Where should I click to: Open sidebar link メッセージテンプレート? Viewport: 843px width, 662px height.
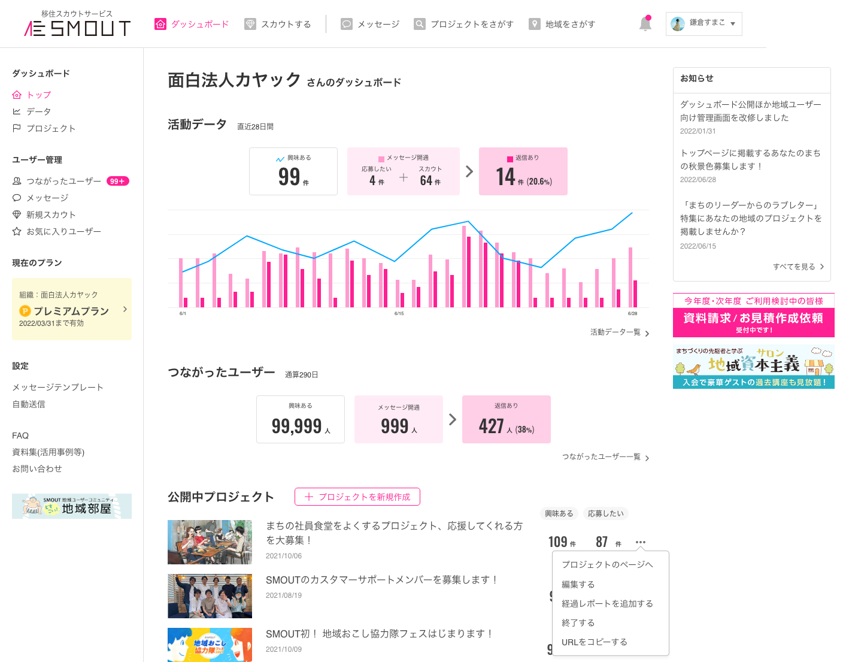pos(58,387)
